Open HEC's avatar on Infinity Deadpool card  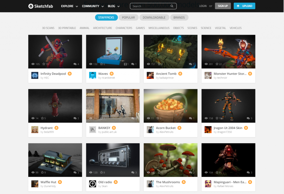click(35, 75)
